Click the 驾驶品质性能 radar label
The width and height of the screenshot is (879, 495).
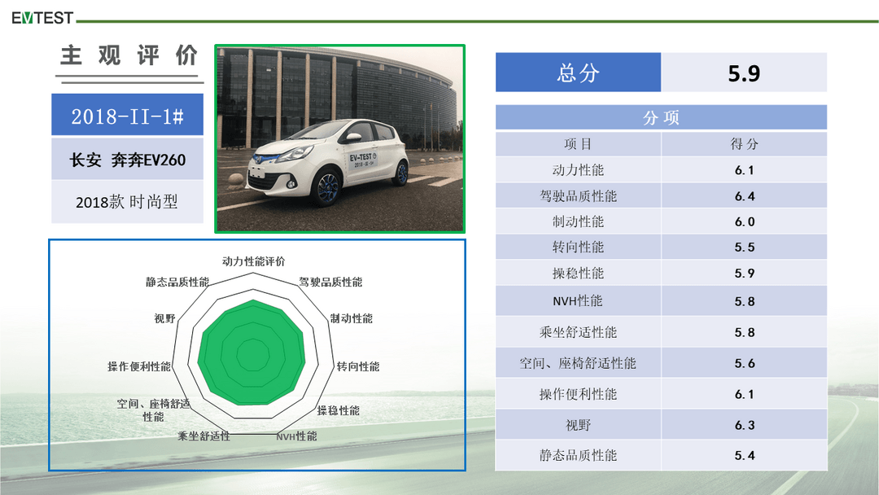pos(330,282)
